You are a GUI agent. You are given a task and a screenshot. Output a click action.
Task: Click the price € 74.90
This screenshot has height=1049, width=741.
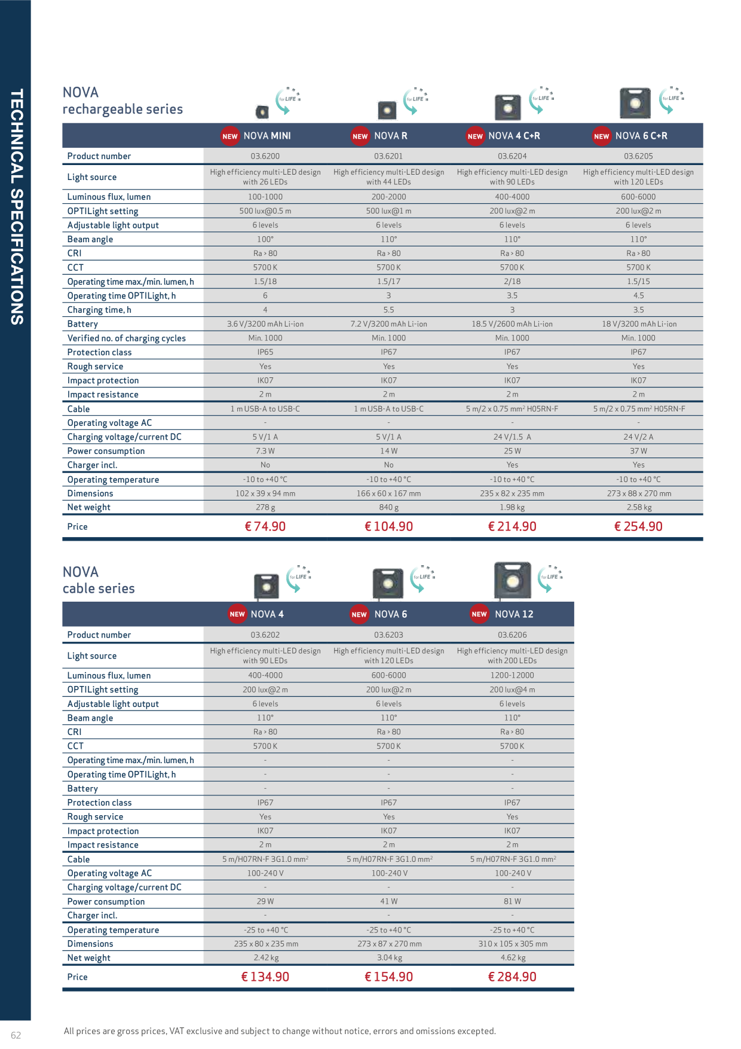[x=265, y=526]
